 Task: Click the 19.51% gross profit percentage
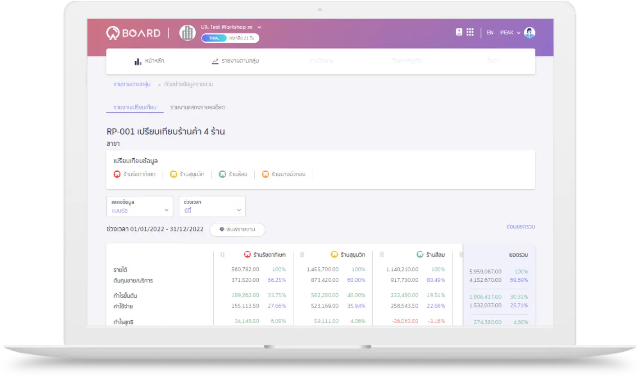[435, 295]
